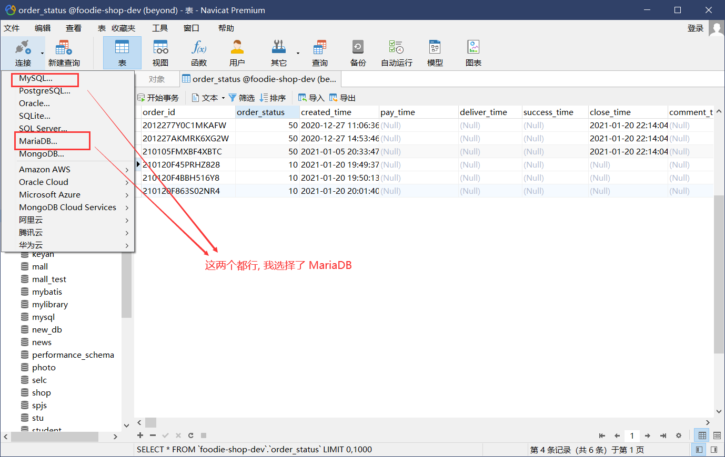
Task: Select the close_time column header
Action: point(628,112)
